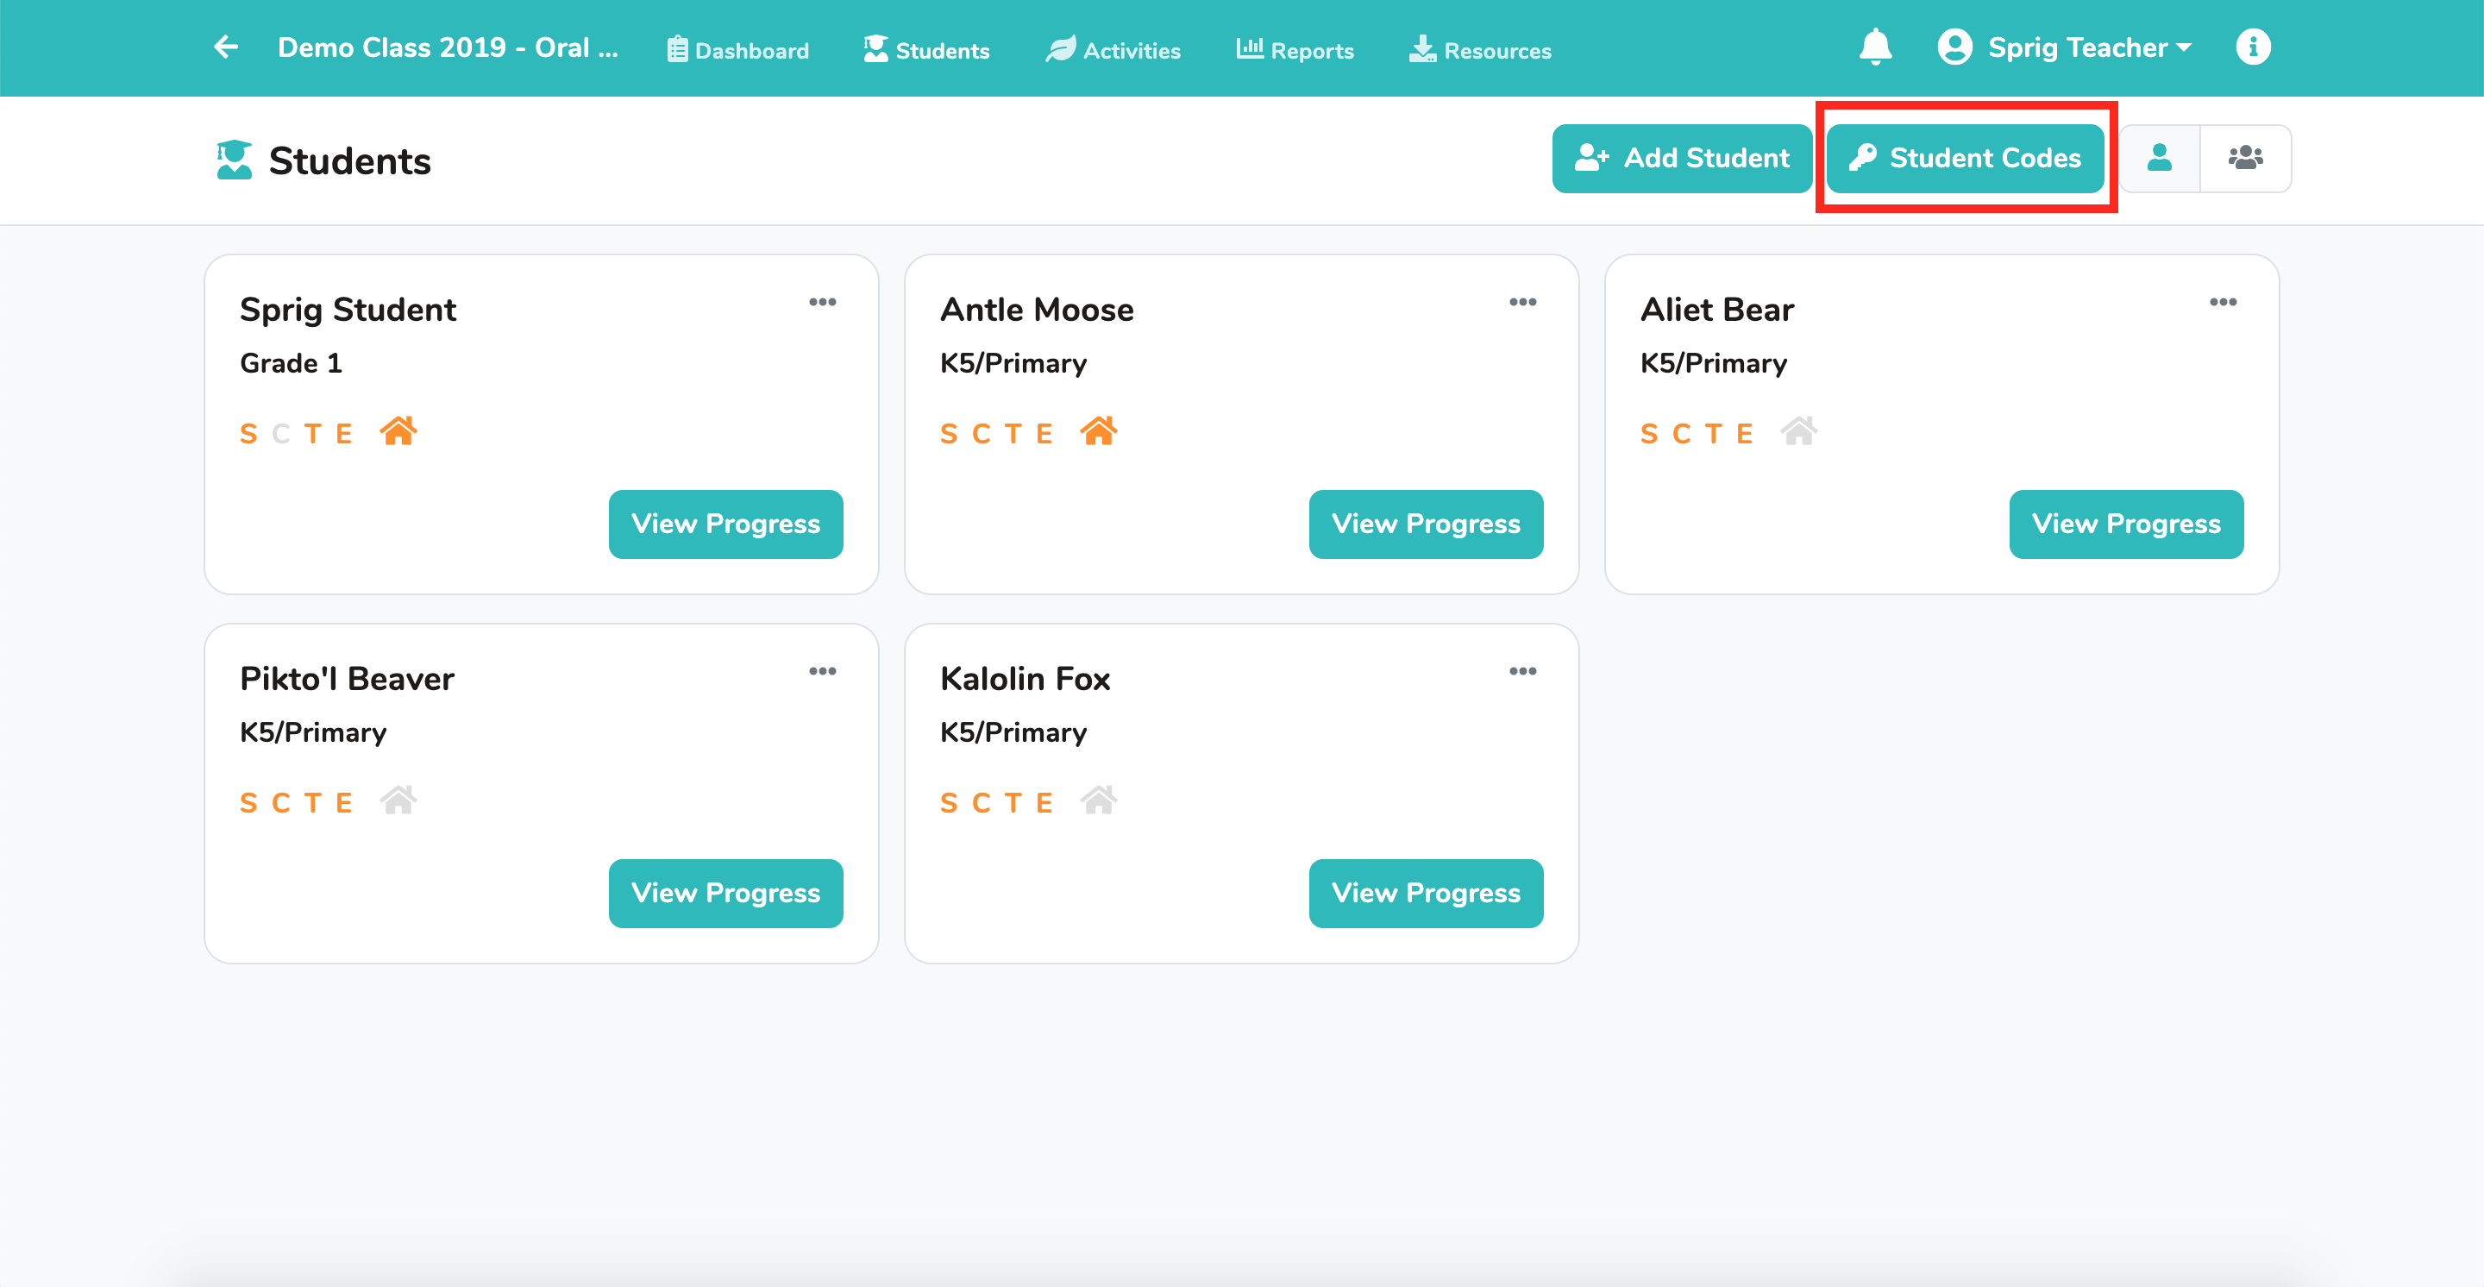Image resolution: width=2484 pixels, height=1287 pixels.
Task: Click home icon on Antle Moose card
Action: pos(1098,431)
